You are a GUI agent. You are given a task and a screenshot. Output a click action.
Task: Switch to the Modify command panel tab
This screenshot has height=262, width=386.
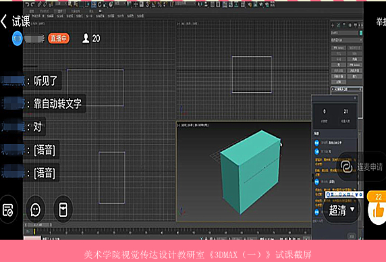tap(338, 25)
